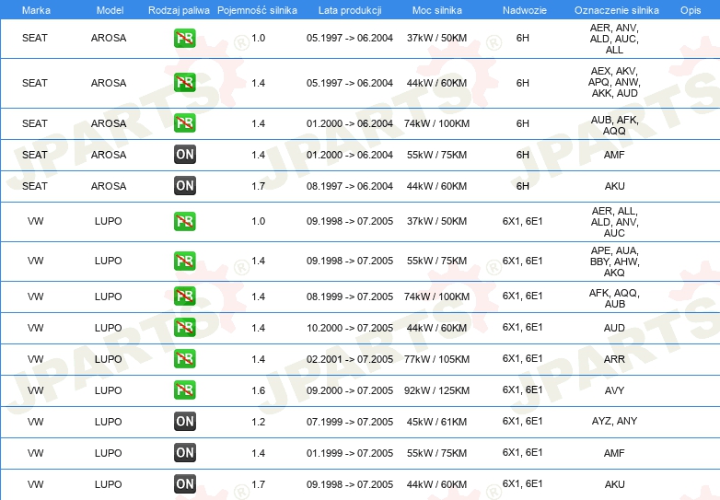Click the petrol icon for LUPO 1.4 55kW / 75KM

click(184, 261)
